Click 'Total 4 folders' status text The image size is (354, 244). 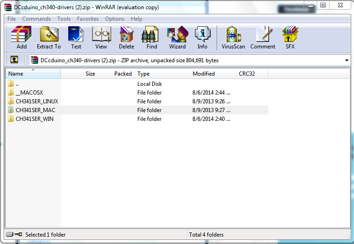point(206,234)
